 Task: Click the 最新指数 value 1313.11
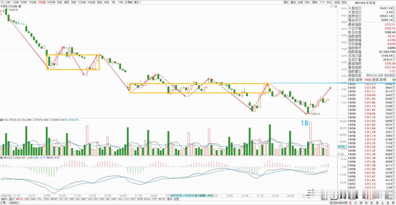coord(390,24)
